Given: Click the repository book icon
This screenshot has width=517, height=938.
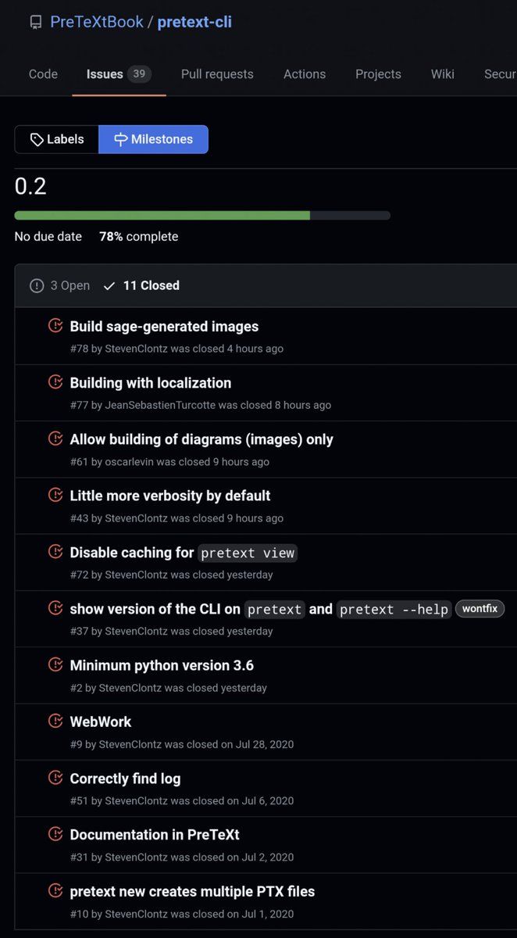Looking at the screenshot, I should tap(36, 22).
